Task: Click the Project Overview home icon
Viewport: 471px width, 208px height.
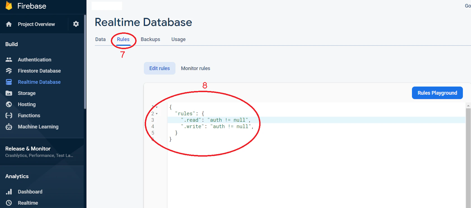Action: [9, 24]
